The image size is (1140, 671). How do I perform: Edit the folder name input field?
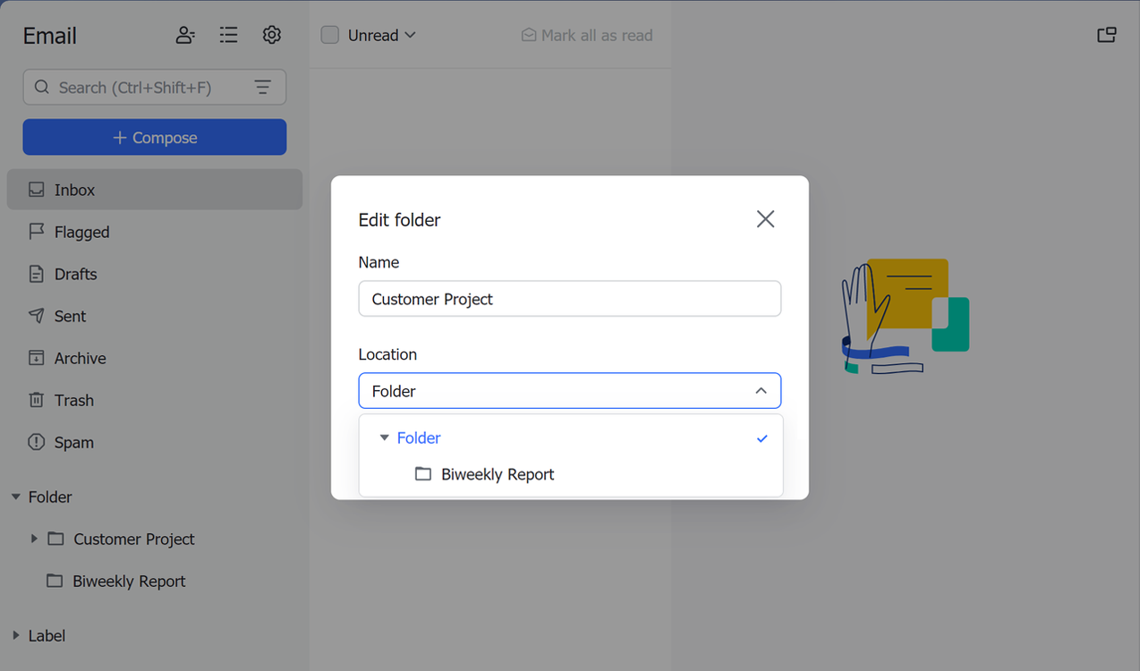pos(570,299)
